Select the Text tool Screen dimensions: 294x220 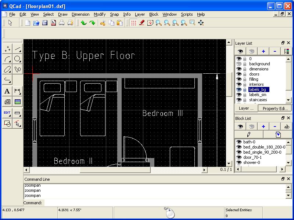click(7, 91)
